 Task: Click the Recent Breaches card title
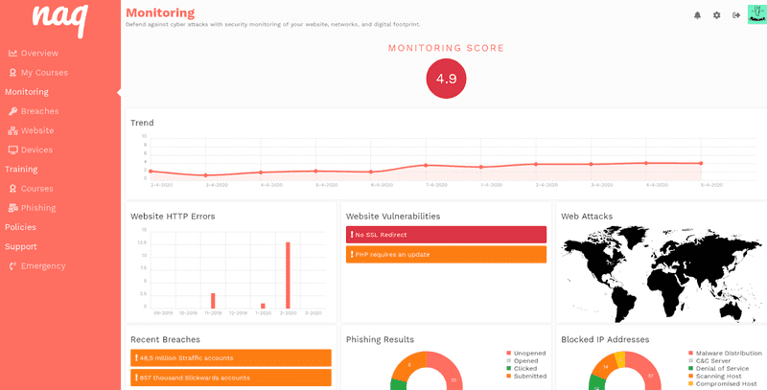tap(165, 339)
